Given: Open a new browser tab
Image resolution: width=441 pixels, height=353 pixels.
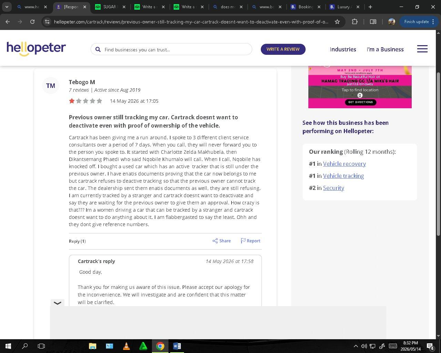Looking at the screenshot, I should (x=370, y=7).
